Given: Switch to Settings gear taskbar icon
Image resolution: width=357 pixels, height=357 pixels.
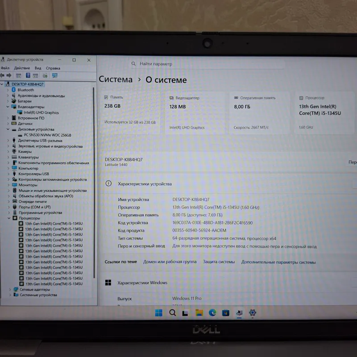Looking at the screenshot, I should click(253, 313).
